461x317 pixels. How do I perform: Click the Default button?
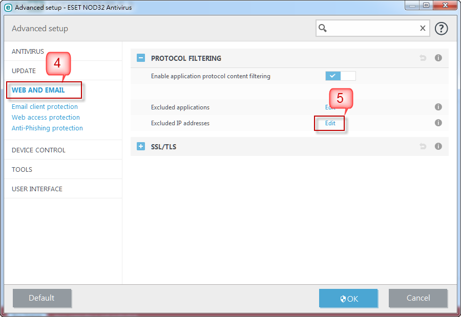pos(42,298)
